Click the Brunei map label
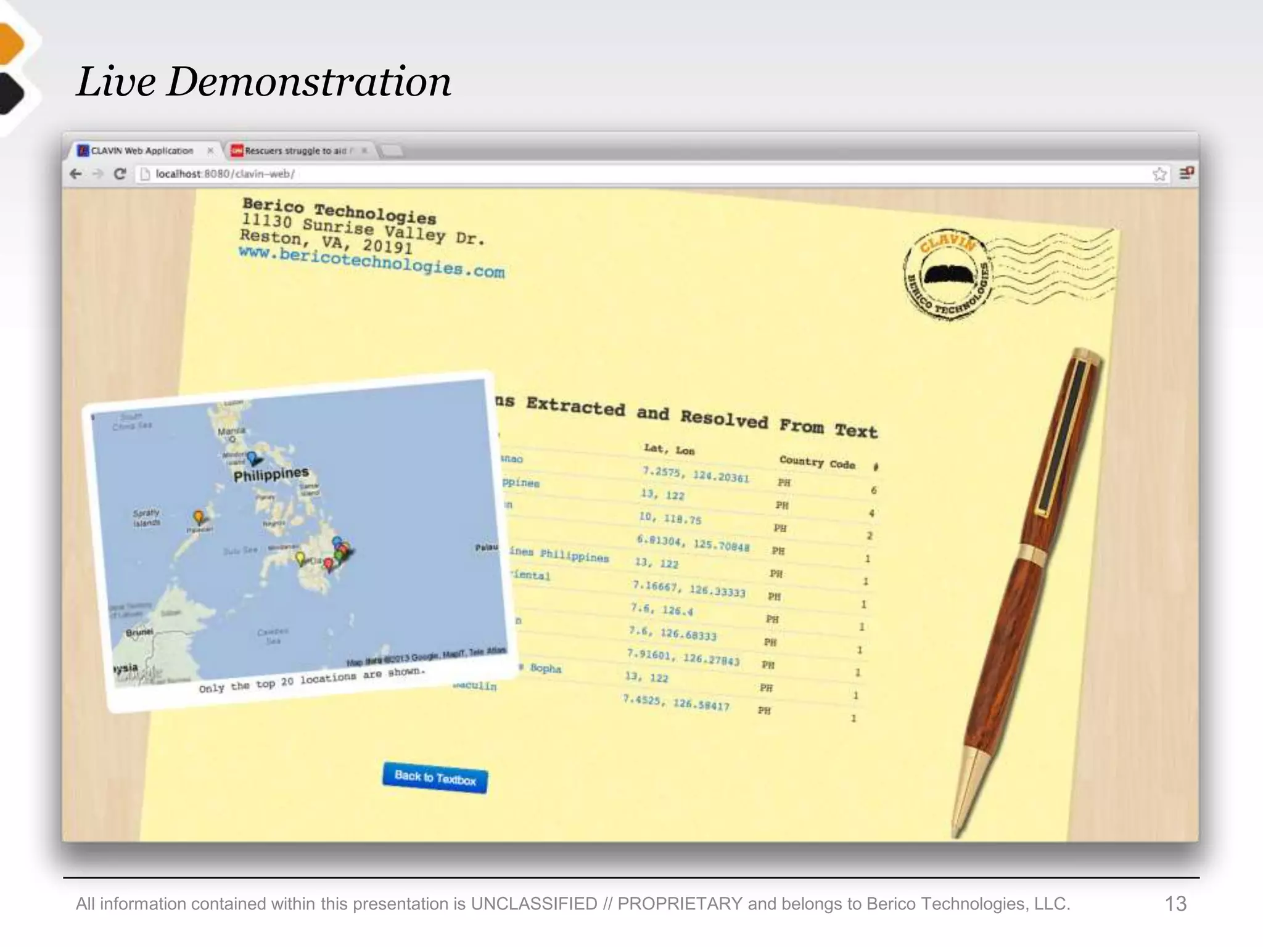The image size is (1263, 947). pos(139,633)
